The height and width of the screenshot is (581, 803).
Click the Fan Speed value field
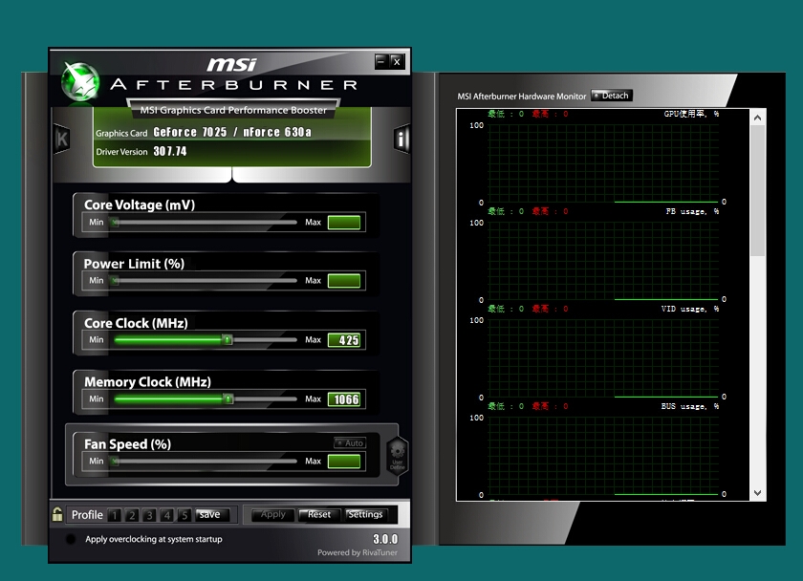pyautogui.click(x=344, y=462)
